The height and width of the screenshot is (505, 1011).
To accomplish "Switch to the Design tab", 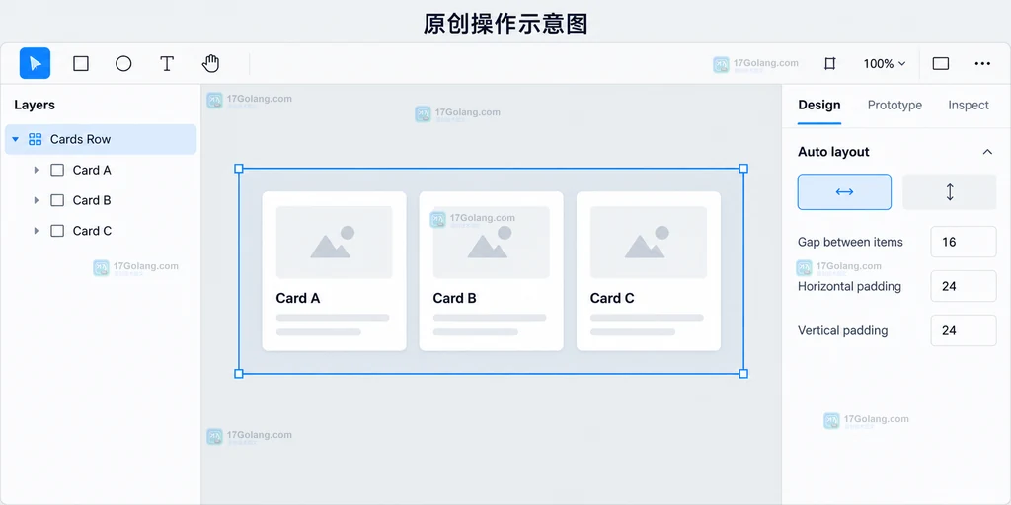I will pos(818,105).
